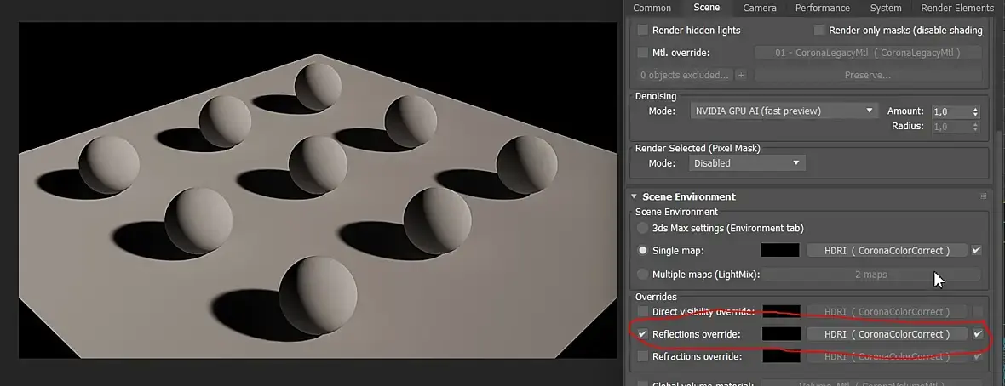This screenshot has width=1005, height=386.
Task: Open the Single map HDRI map button
Action: pos(887,250)
